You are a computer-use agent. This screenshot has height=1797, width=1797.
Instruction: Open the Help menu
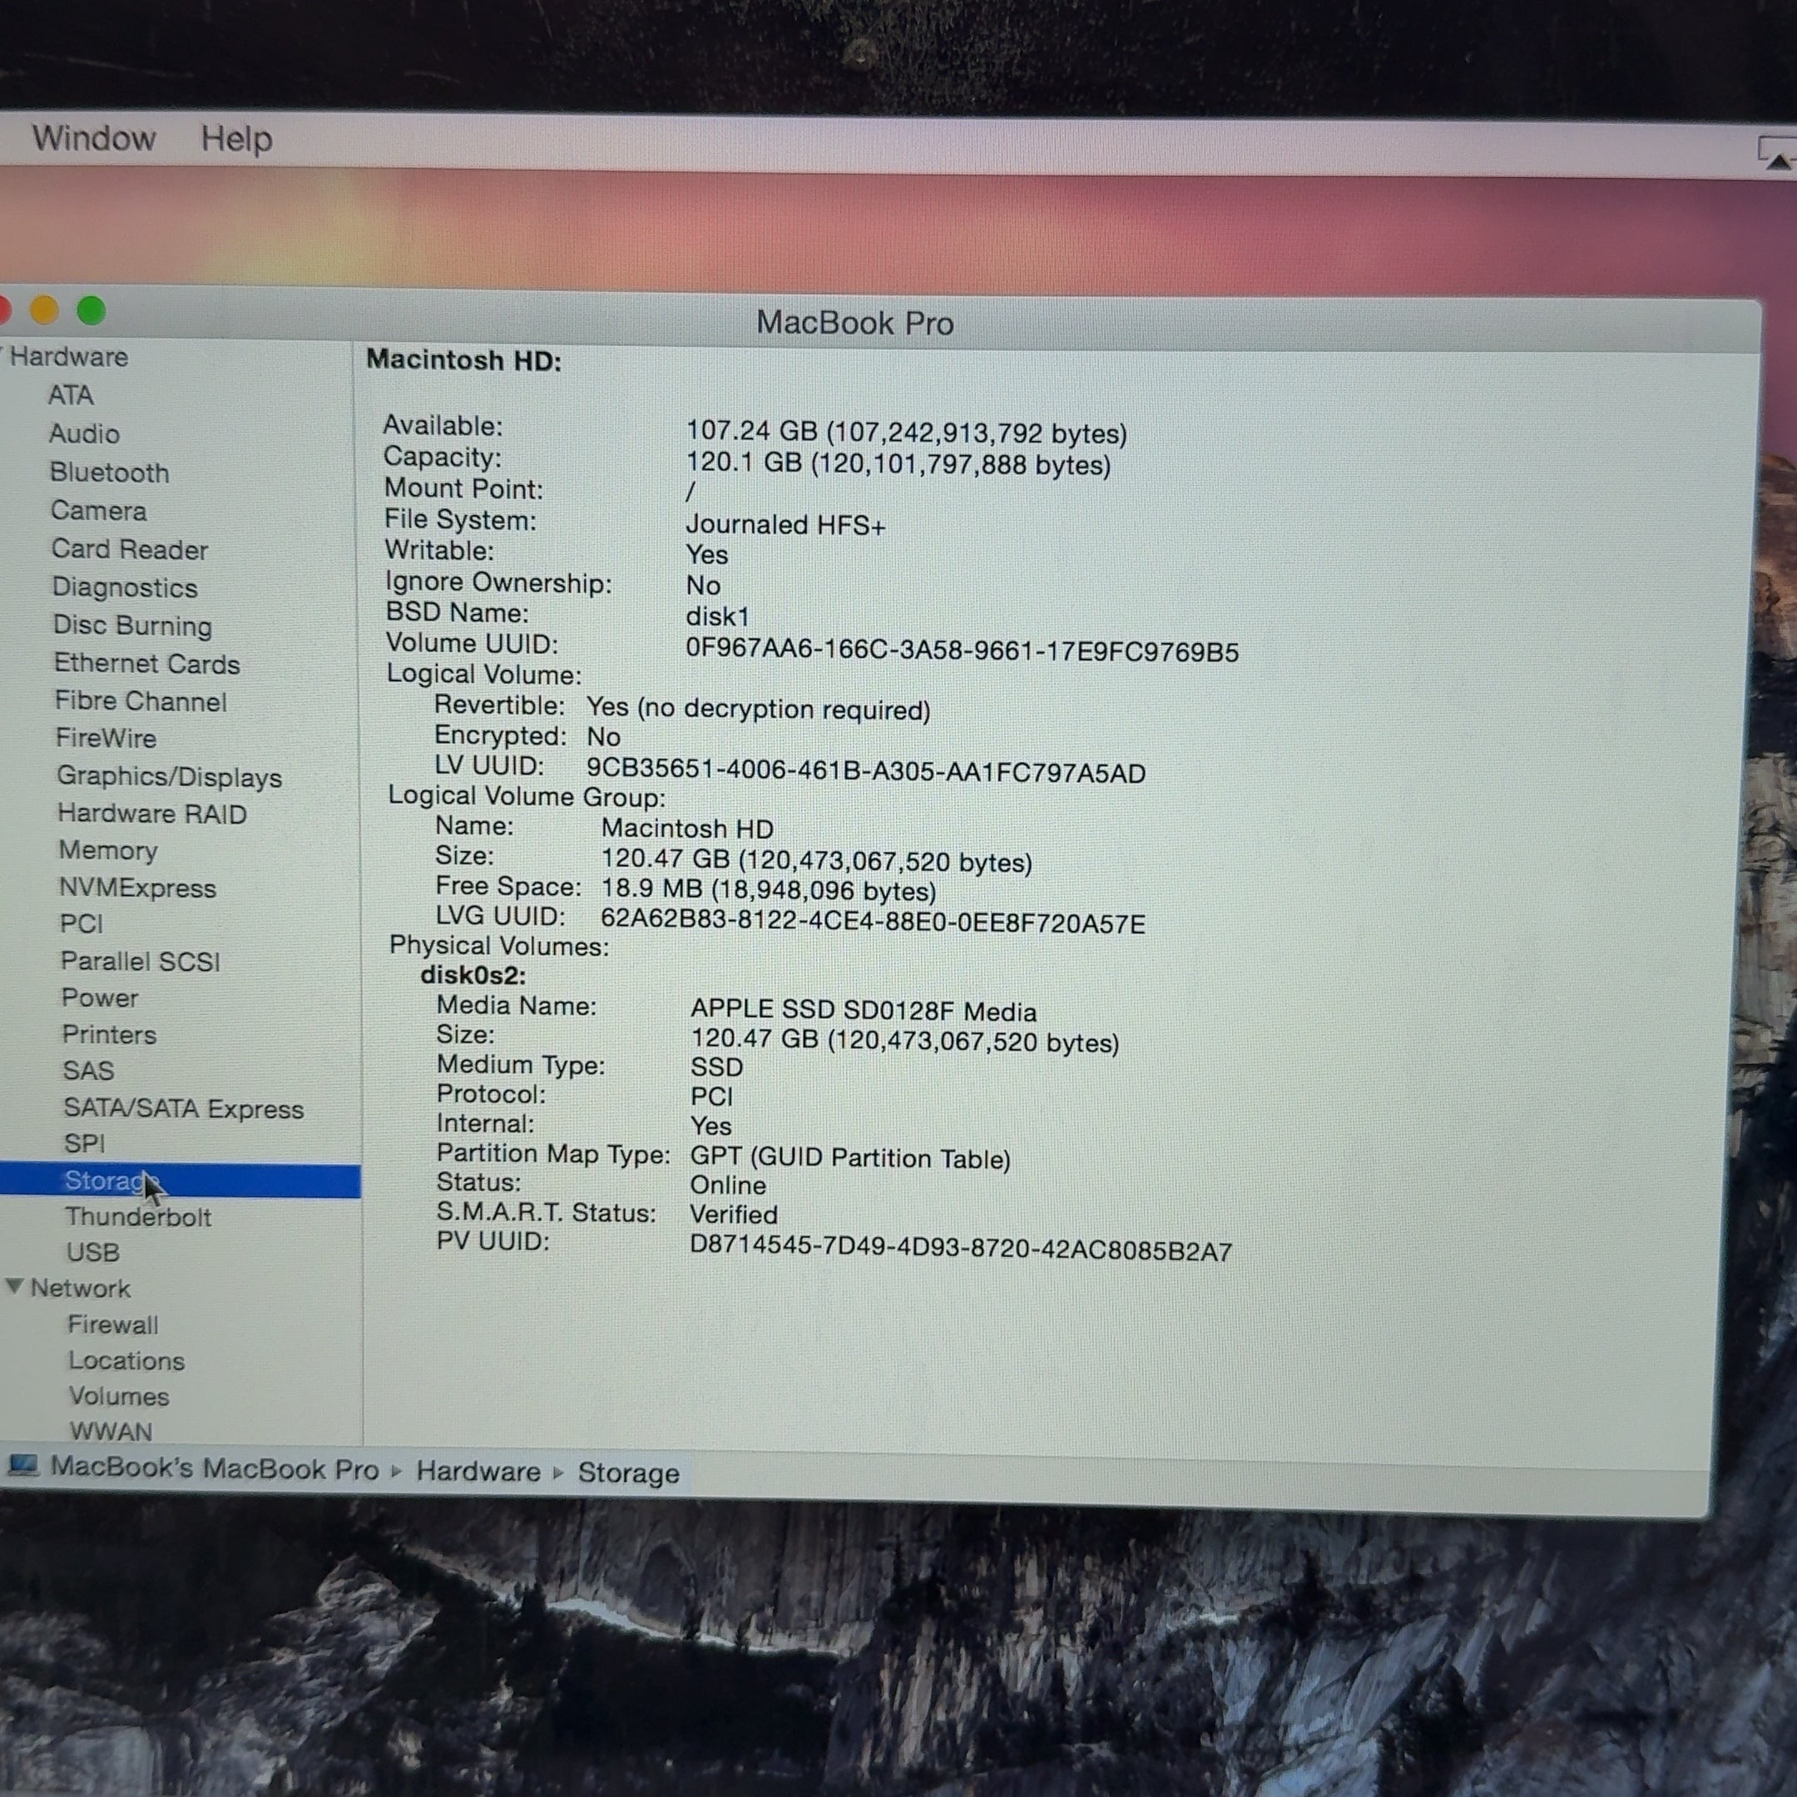pyautogui.click(x=236, y=140)
